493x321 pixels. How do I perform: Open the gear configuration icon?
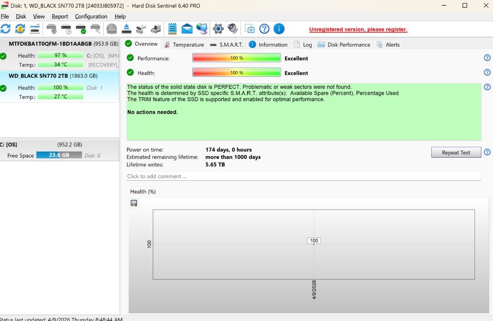point(218,29)
